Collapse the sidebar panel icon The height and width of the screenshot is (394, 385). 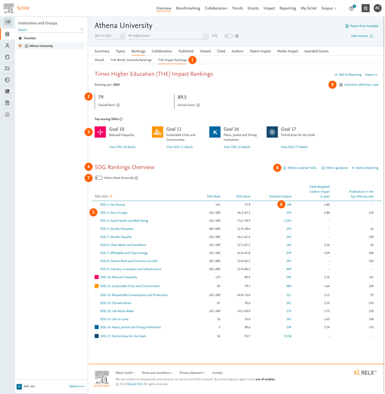click(x=8, y=22)
